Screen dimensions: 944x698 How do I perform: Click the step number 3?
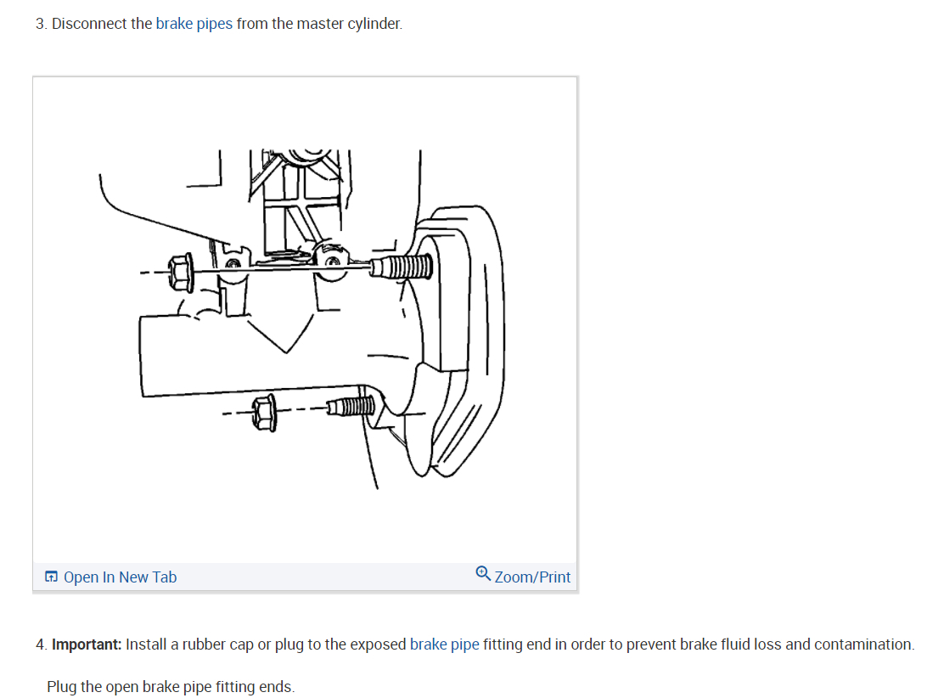pos(40,24)
